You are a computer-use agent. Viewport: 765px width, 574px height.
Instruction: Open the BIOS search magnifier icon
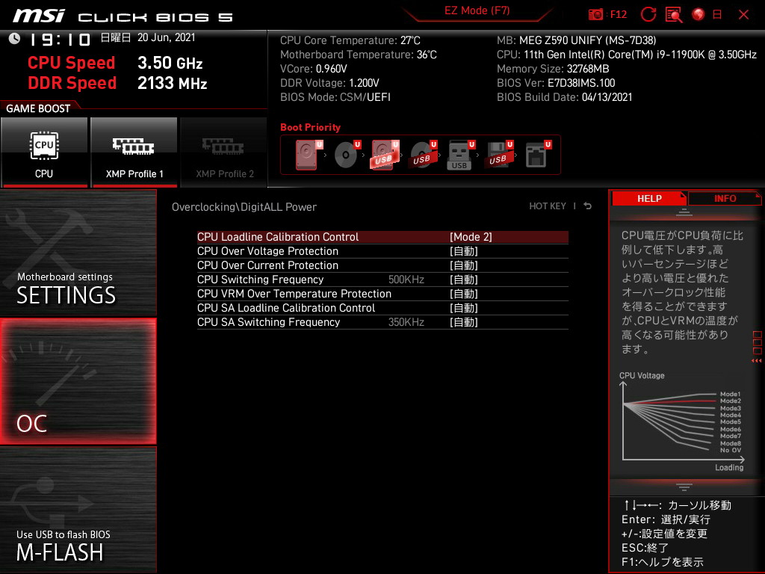point(674,15)
